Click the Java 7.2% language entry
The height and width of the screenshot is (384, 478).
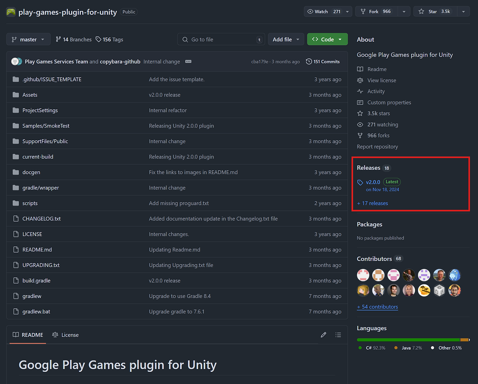[408, 348]
